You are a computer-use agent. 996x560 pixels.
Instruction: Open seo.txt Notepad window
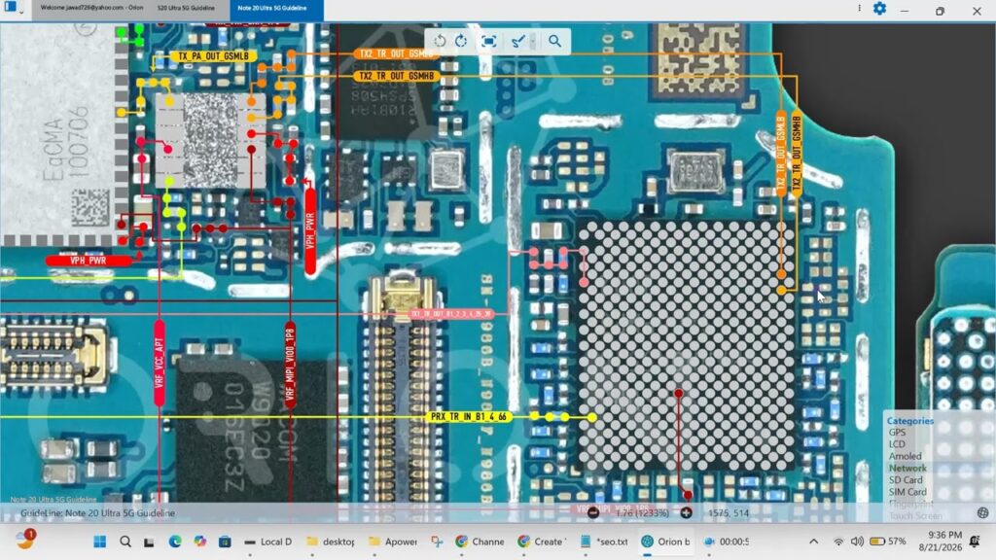[x=604, y=542]
